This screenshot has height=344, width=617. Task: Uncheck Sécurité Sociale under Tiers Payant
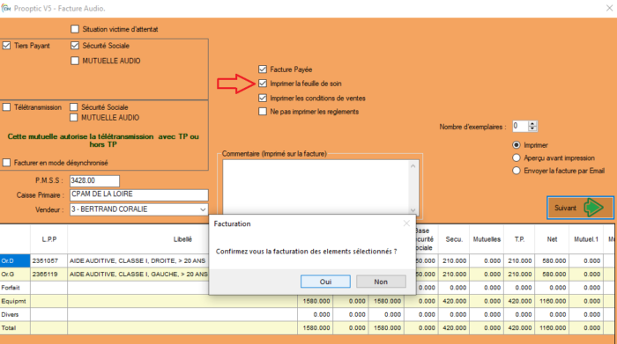click(x=75, y=46)
